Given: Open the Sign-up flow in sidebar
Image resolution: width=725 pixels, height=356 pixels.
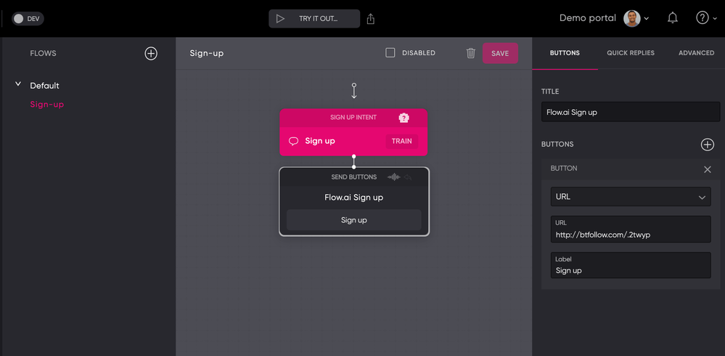Looking at the screenshot, I should coord(46,104).
